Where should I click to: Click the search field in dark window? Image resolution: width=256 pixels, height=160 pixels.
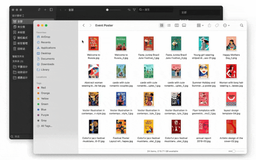click(x=156, y=10)
